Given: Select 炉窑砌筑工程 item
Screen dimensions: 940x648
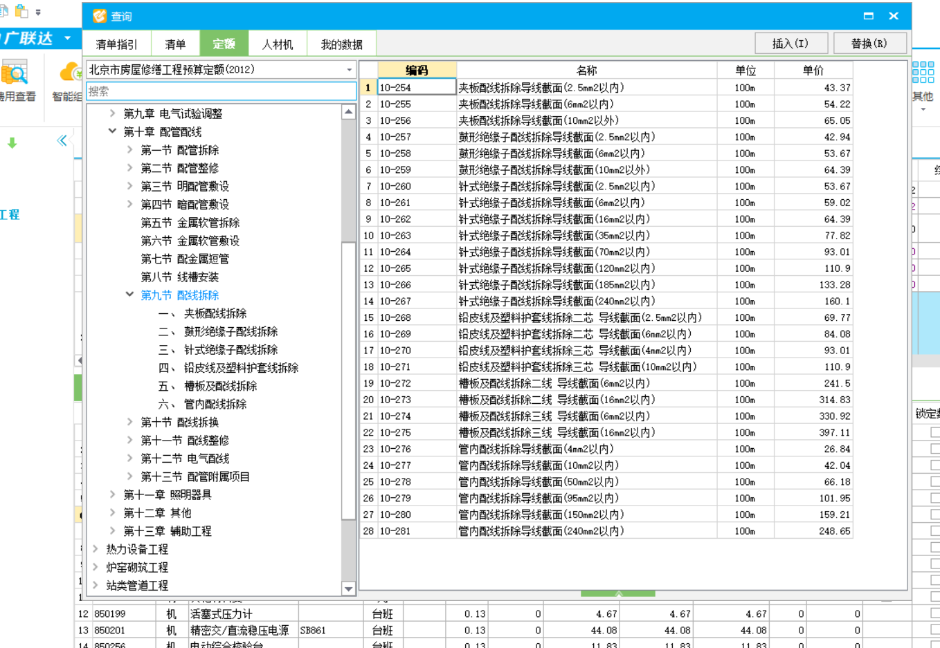Looking at the screenshot, I should (x=137, y=567).
